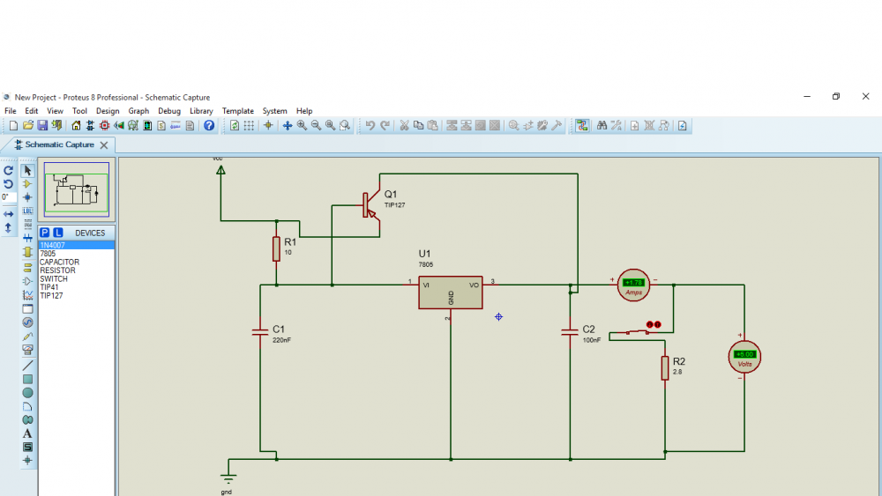Open the Graph menu dropdown
The width and height of the screenshot is (882, 496).
coord(138,111)
